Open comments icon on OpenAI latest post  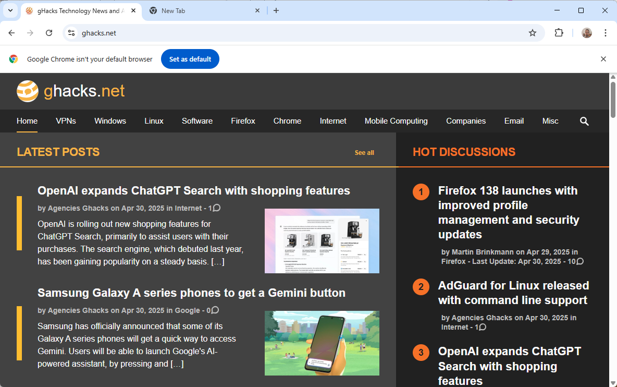216,208
